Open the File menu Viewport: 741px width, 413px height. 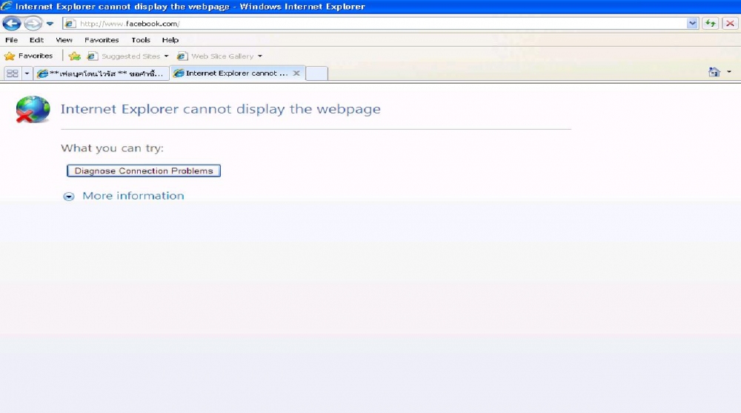[11, 40]
